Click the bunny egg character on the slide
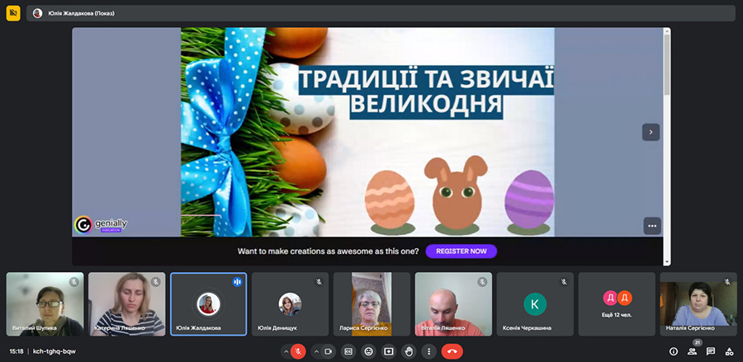The width and height of the screenshot is (743, 362). (x=457, y=194)
